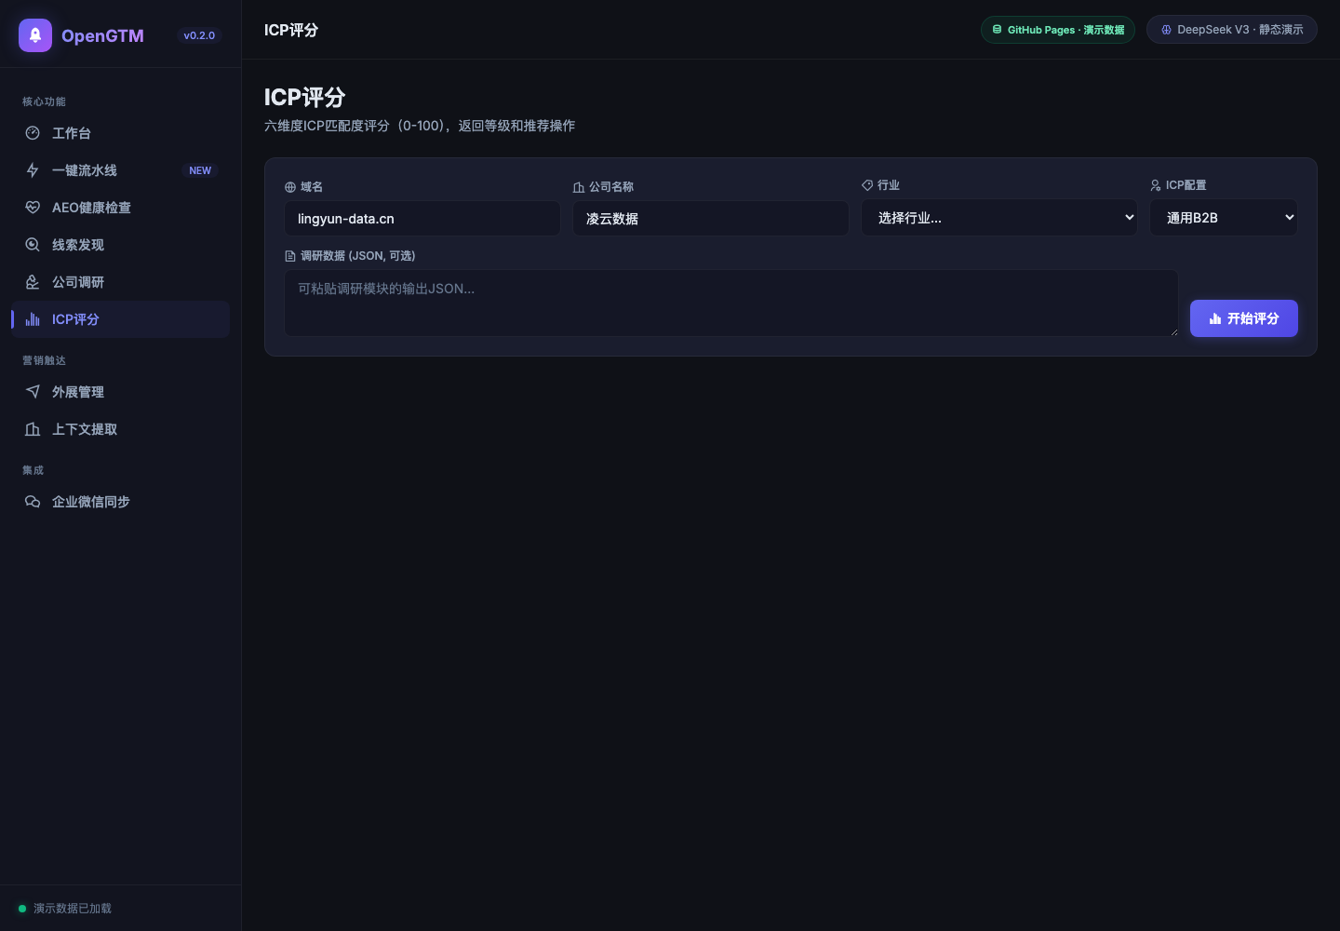
Task: Open the 工作台 dashboard icon
Action: pos(33,133)
